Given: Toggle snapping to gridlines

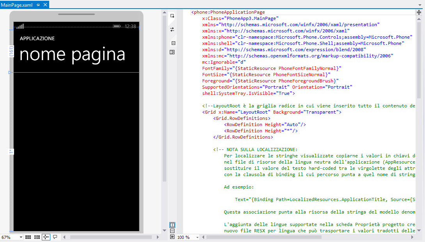Looking at the screenshot, I should coord(37,237).
